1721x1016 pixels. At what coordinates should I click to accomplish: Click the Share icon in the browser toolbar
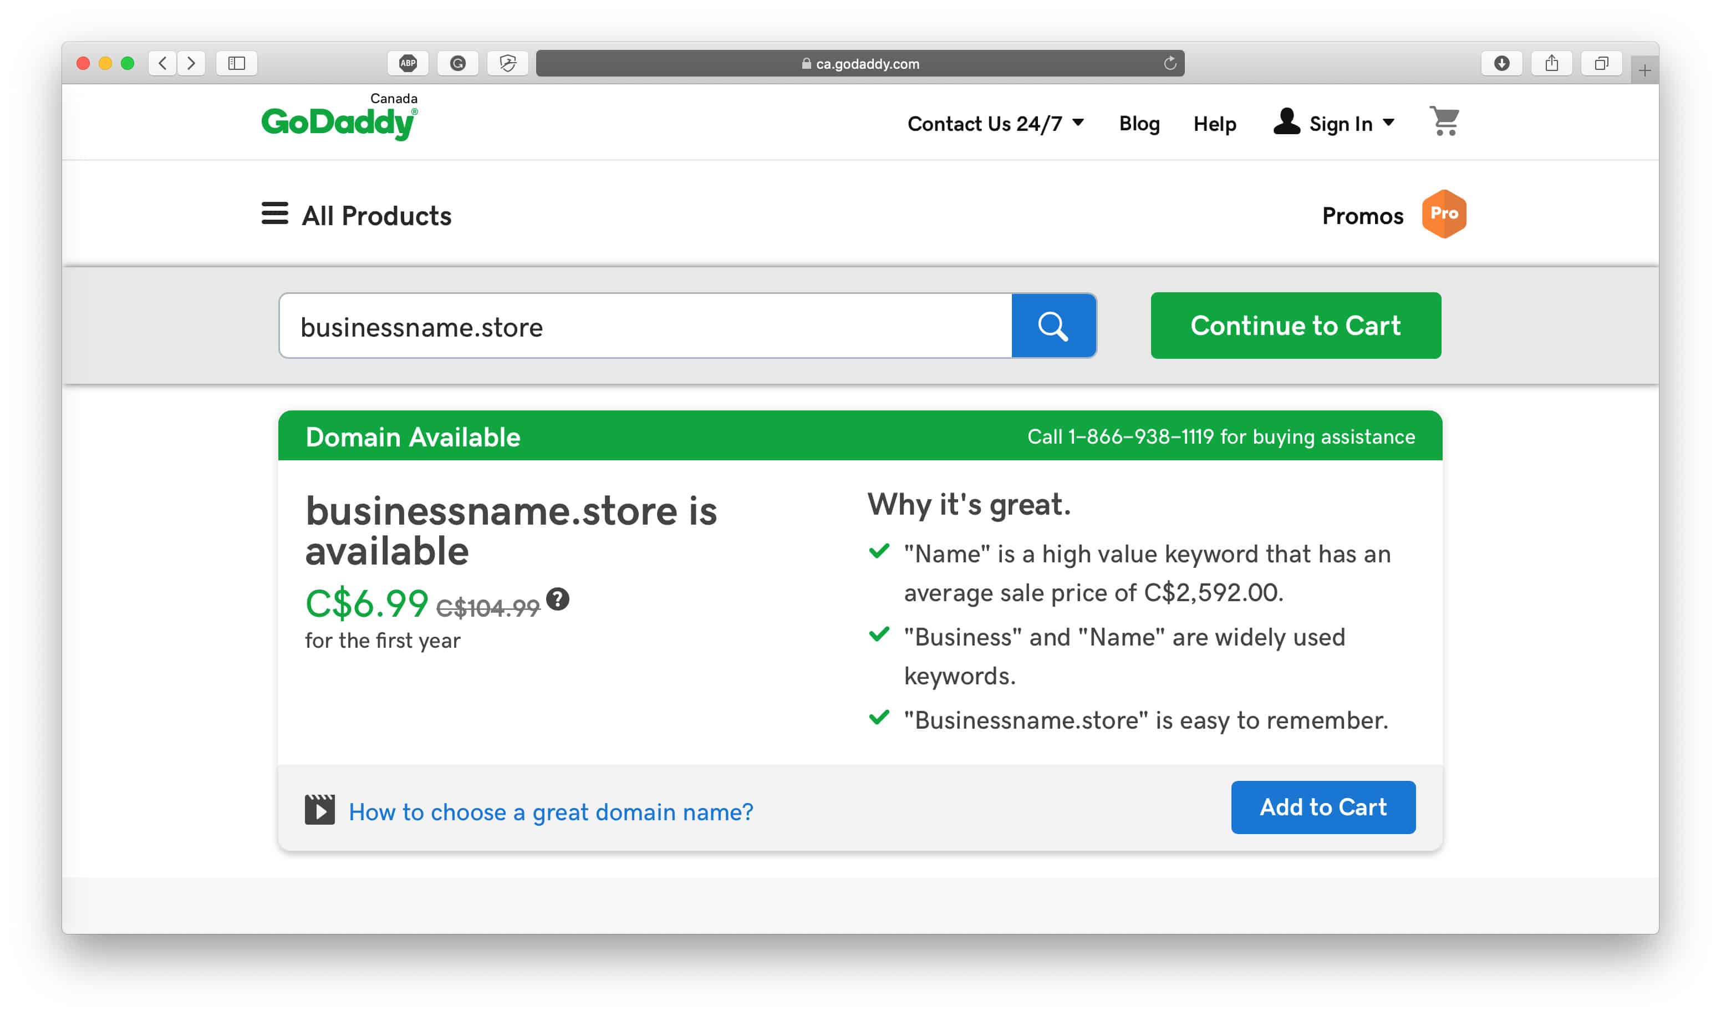coord(1551,63)
